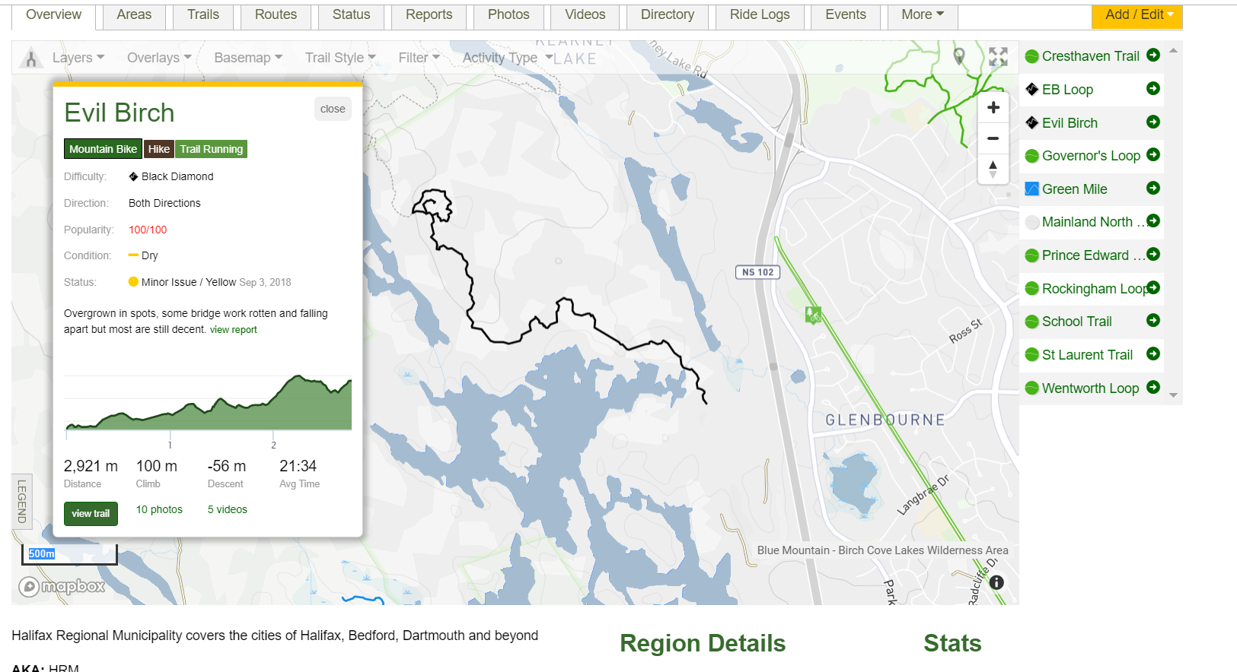1237x672 pixels.
Task: Click the map info icon
Action: [x=996, y=582]
